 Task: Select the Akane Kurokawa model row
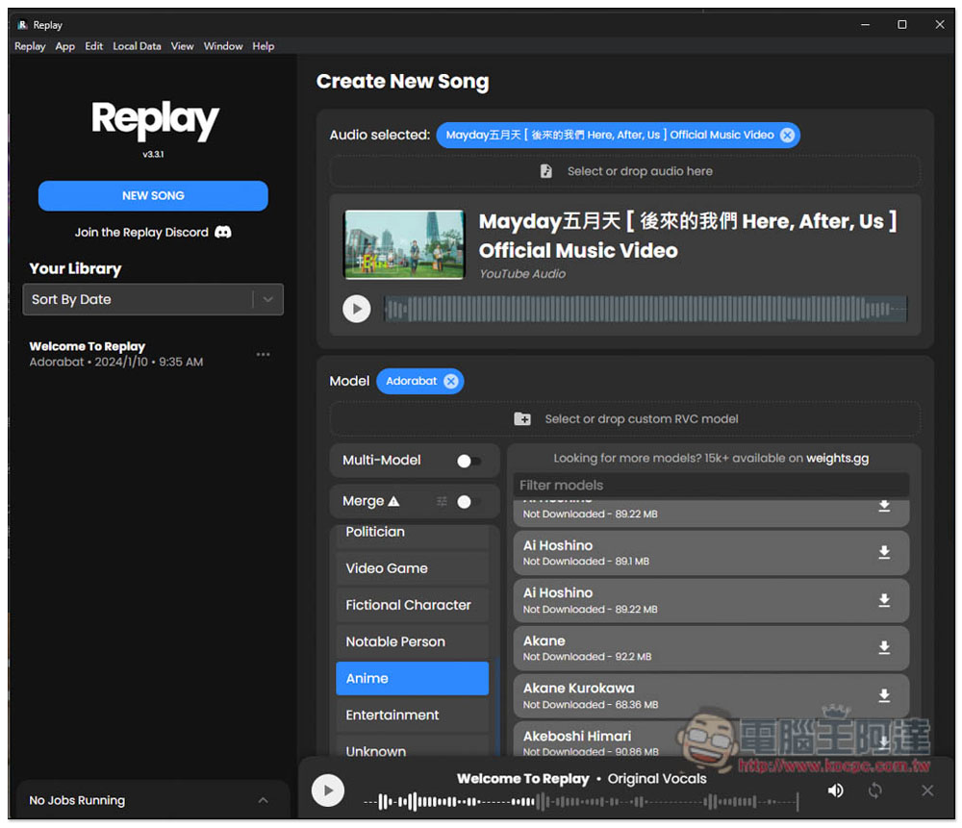coord(711,695)
